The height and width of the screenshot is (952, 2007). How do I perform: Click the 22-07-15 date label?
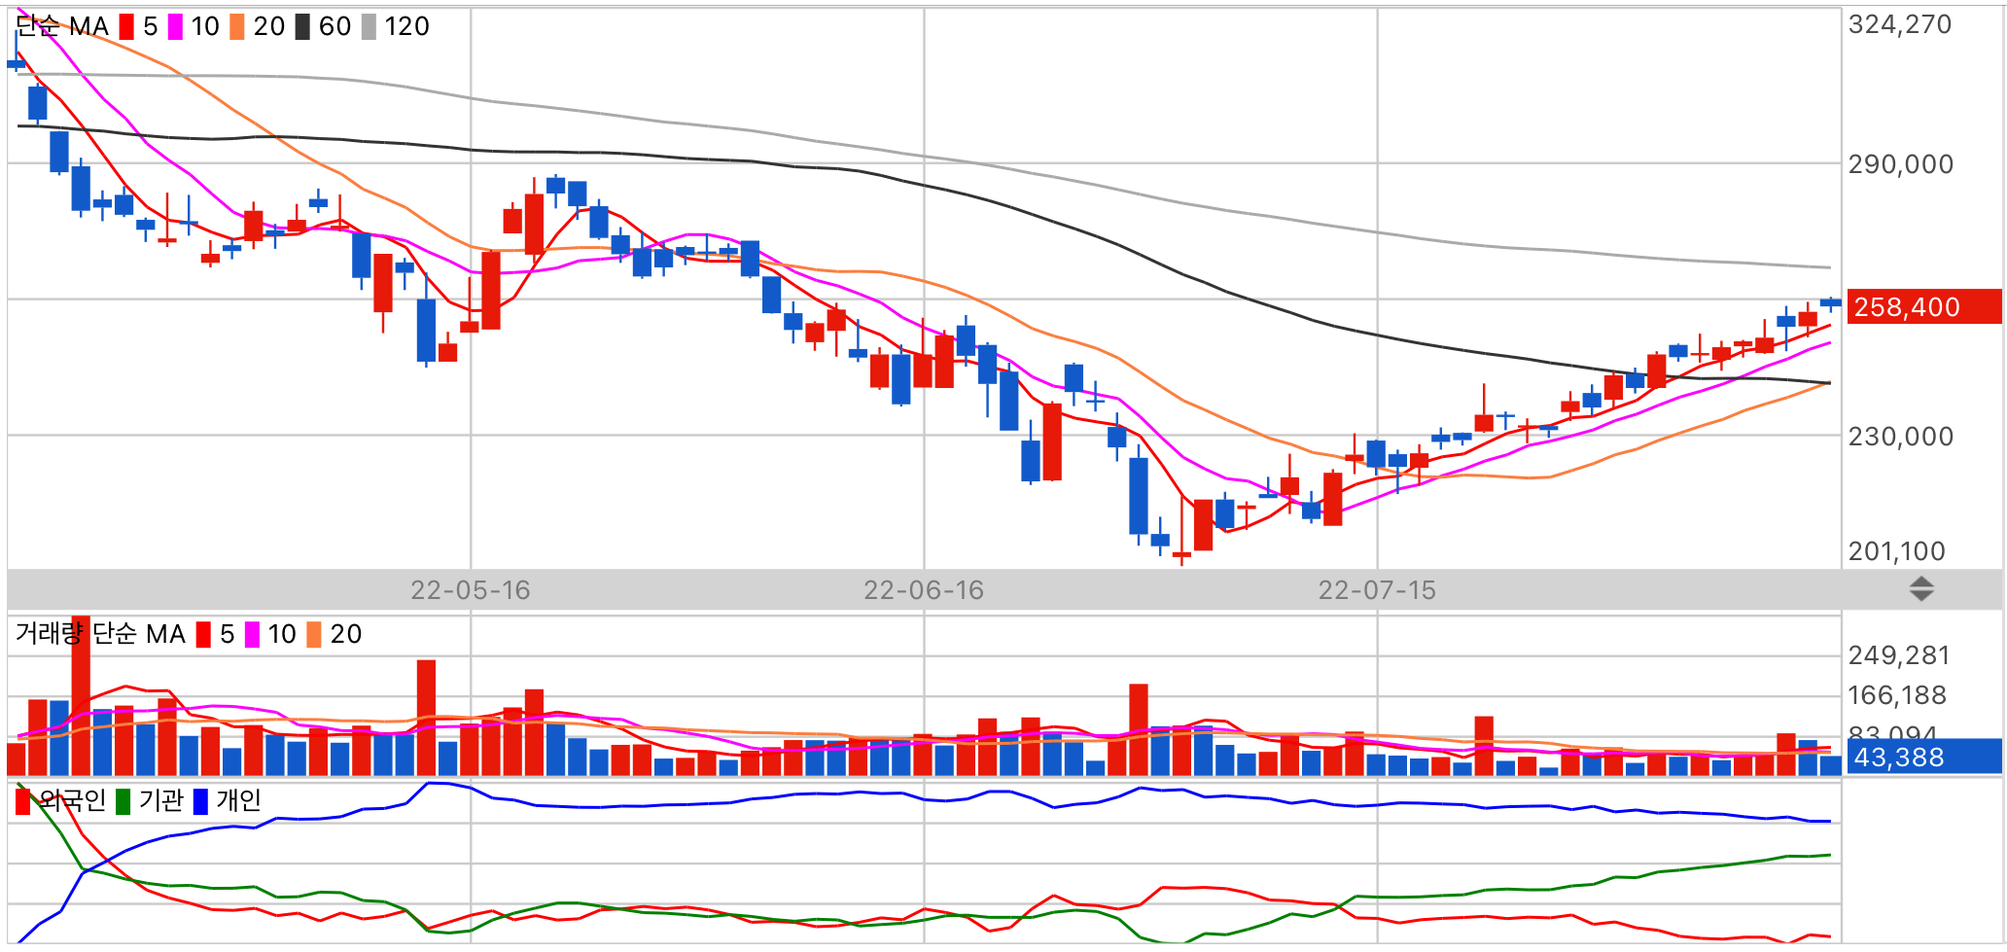[1377, 590]
